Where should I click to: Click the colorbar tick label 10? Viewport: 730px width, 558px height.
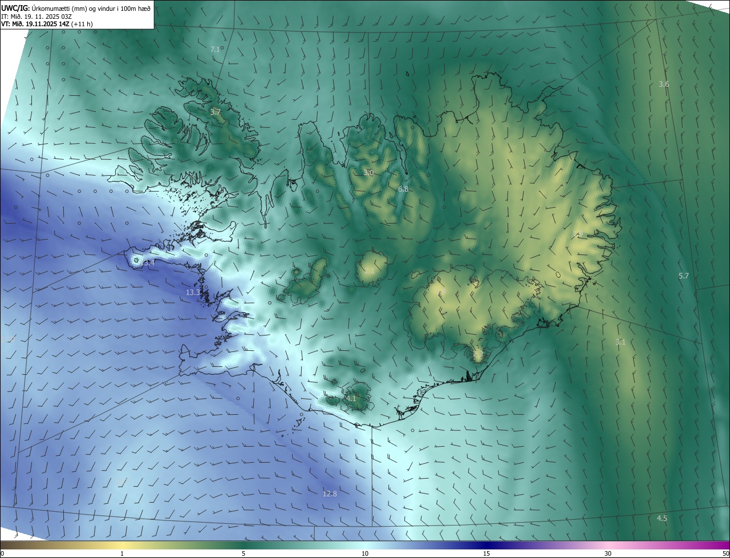pos(365,553)
